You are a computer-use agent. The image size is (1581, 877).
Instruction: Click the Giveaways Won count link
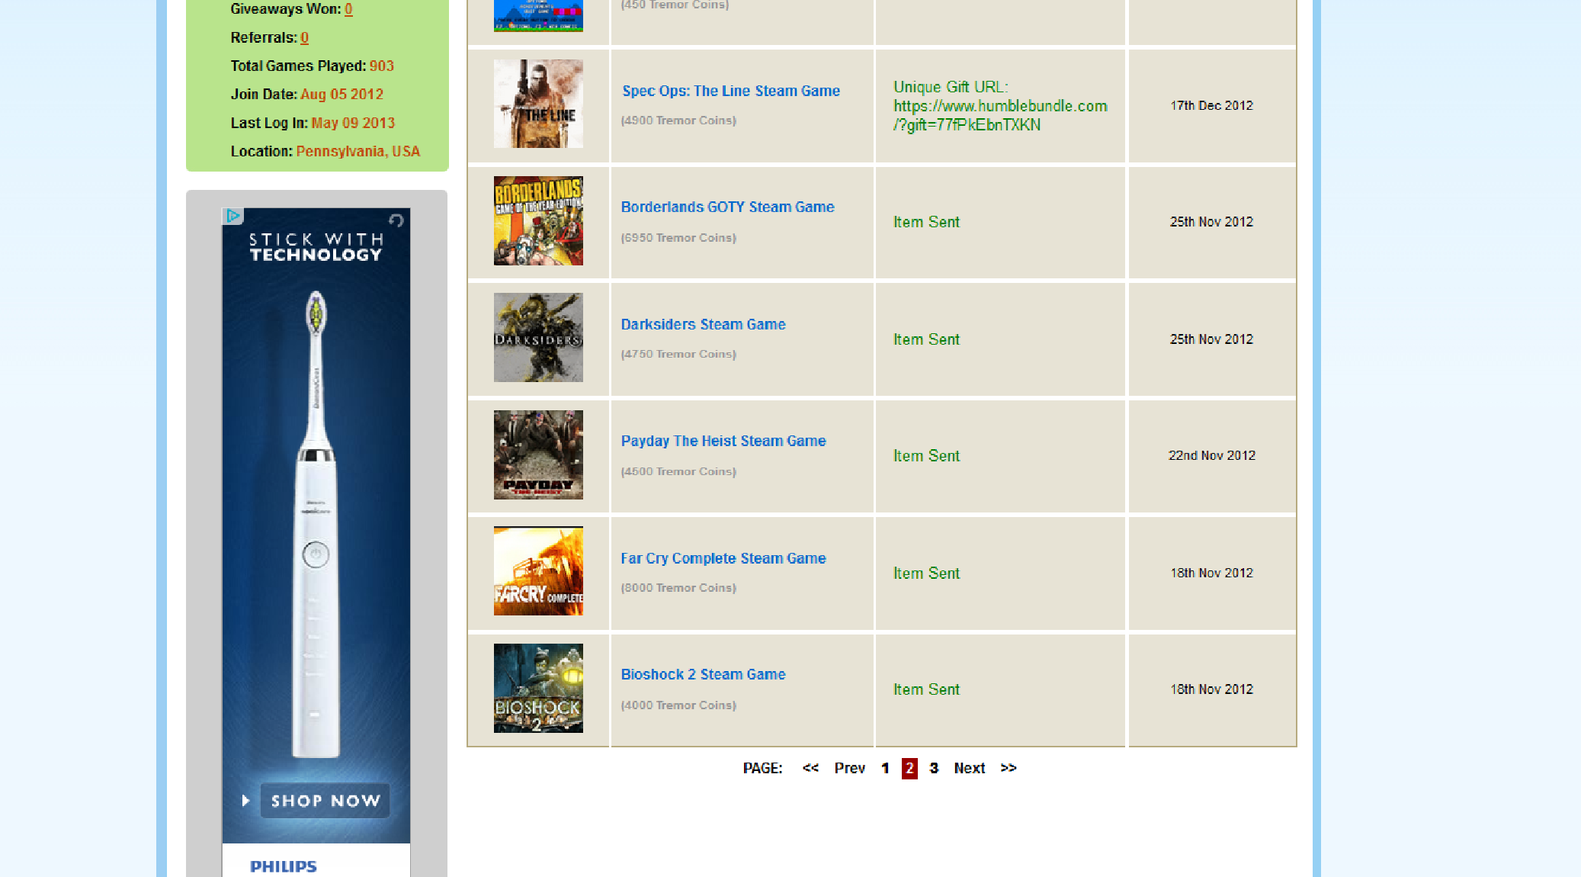(348, 9)
